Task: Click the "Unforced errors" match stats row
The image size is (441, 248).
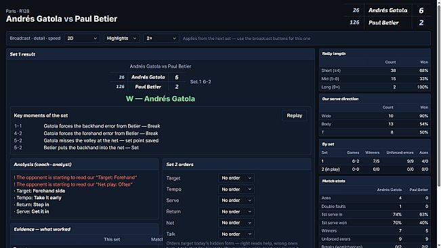Action: point(375,239)
